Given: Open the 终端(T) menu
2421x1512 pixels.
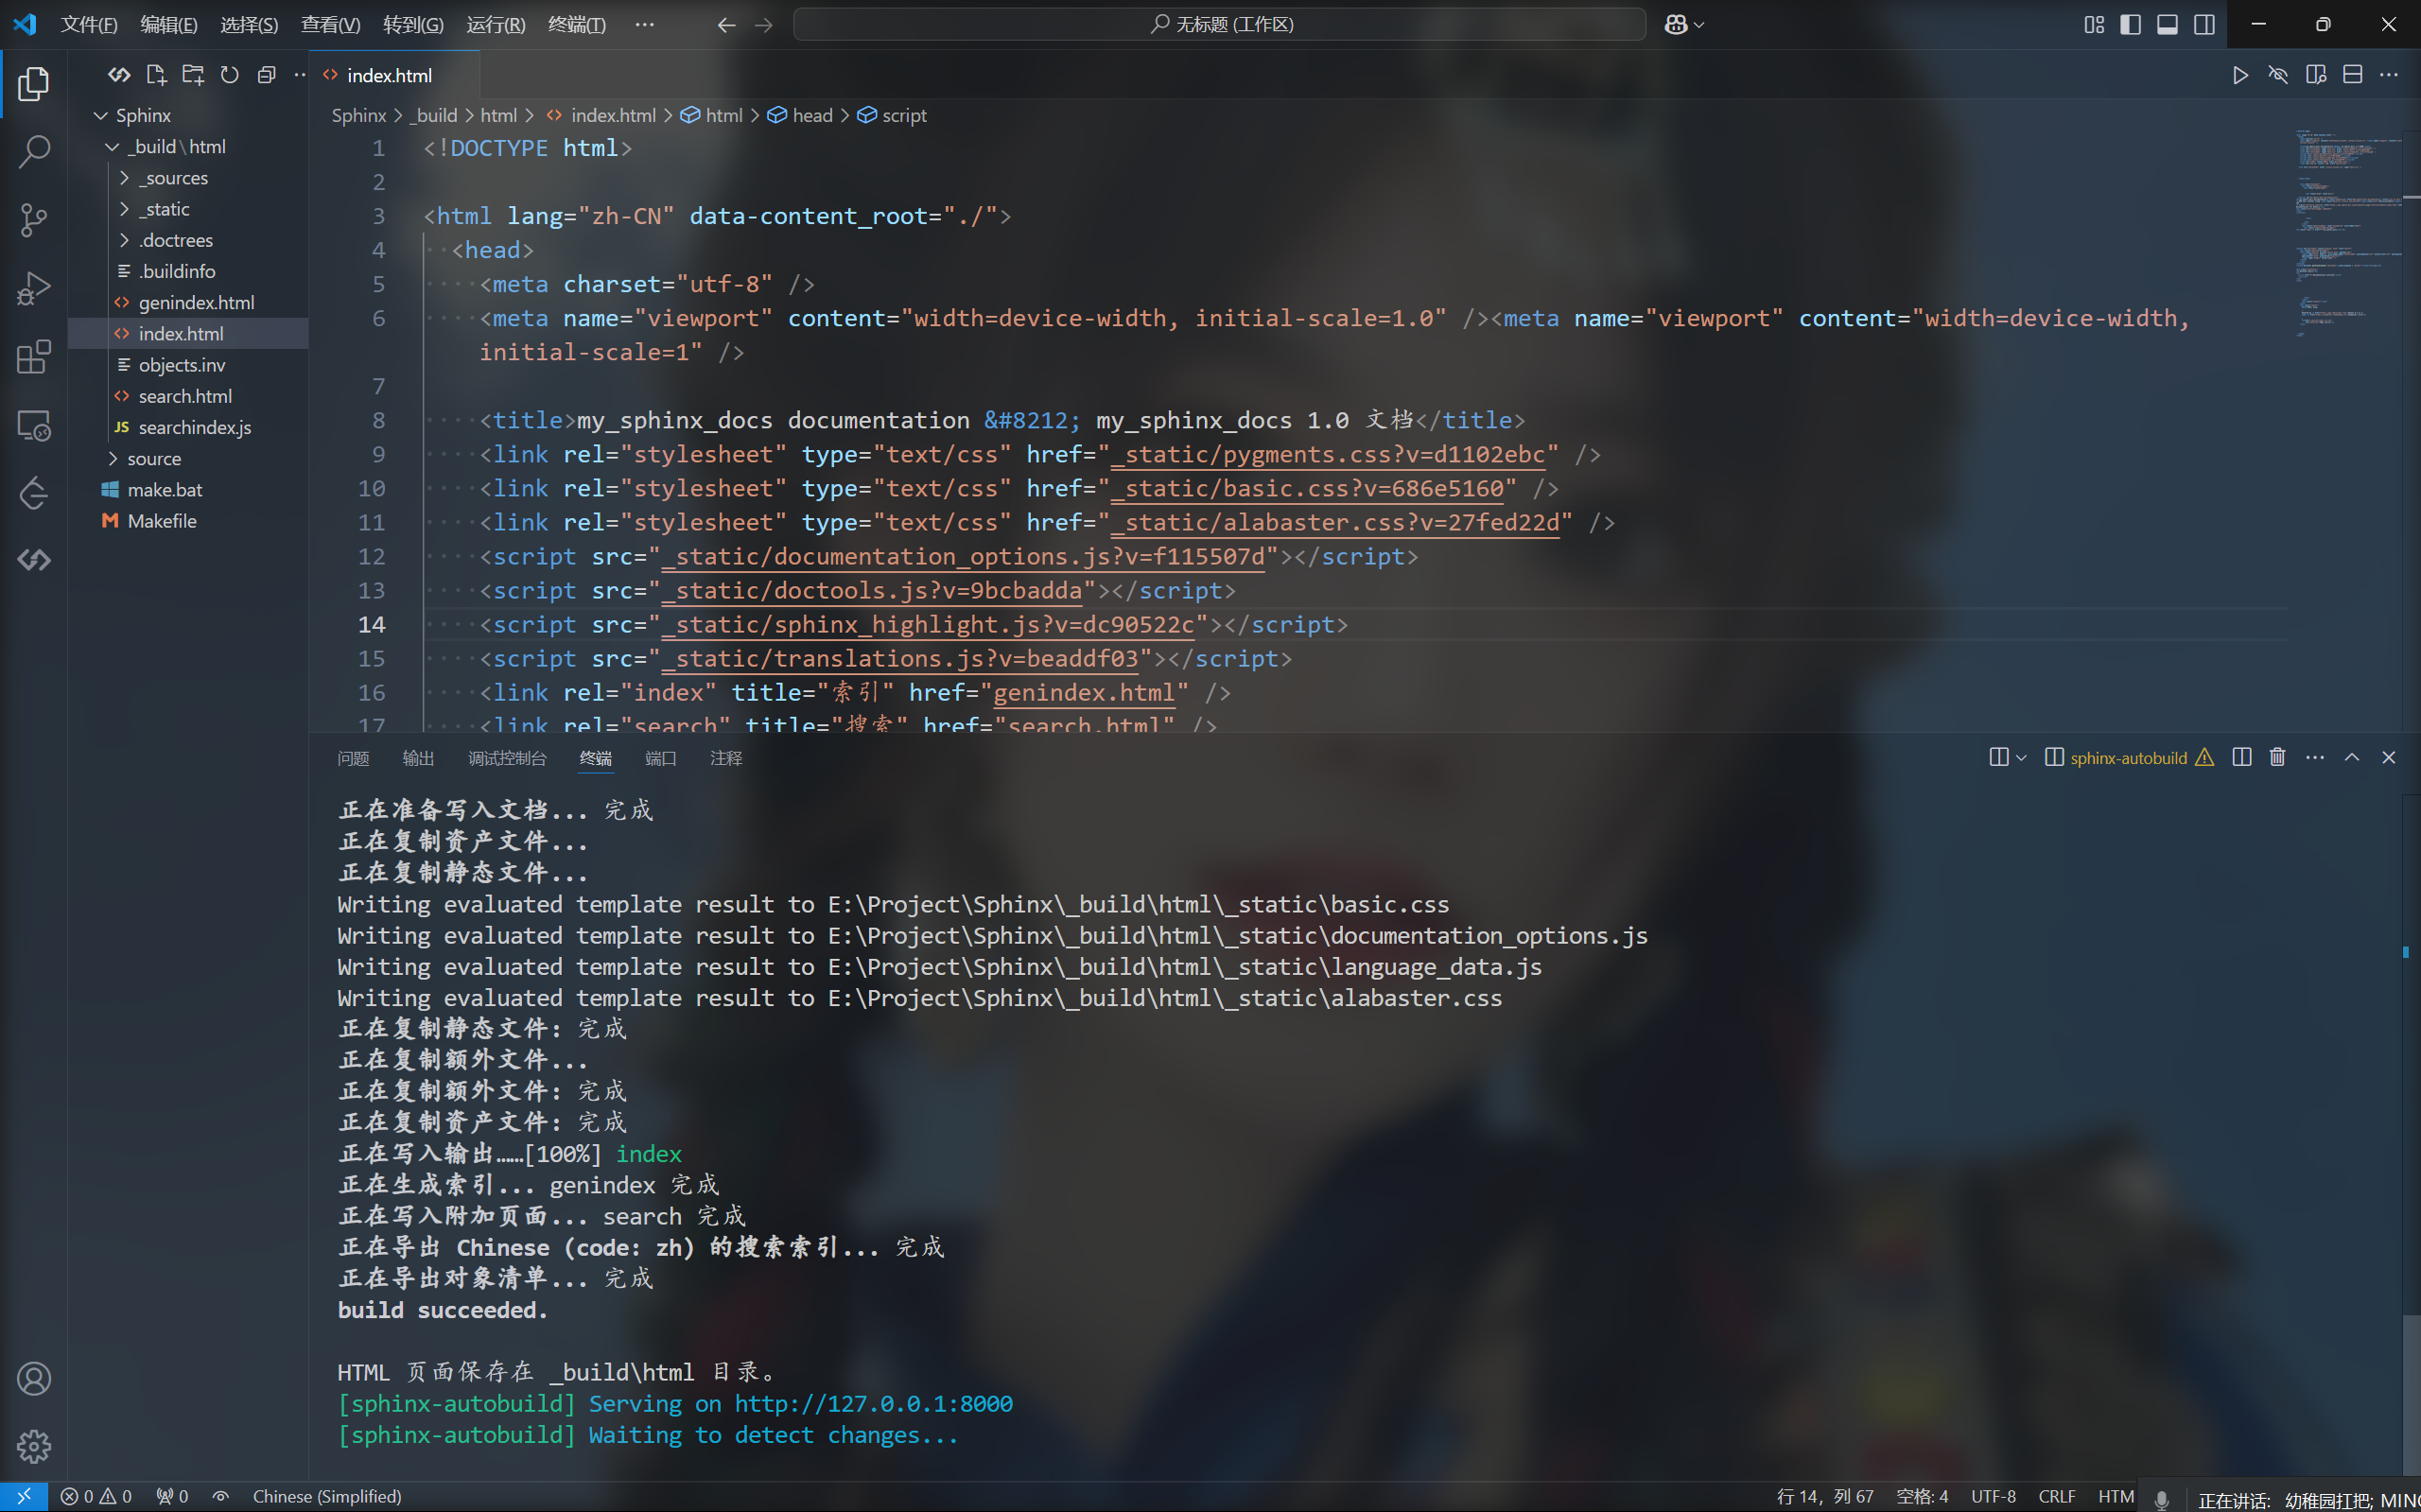Looking at the screenshot, I should click(x=577, y=24).
